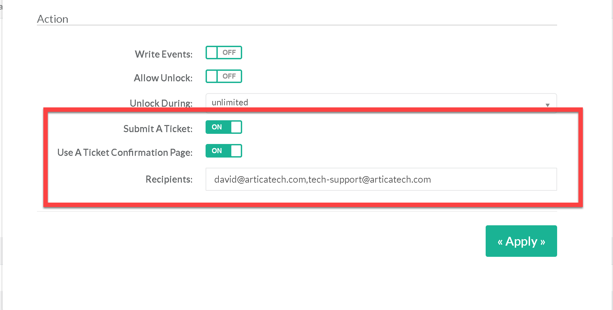
Task: Place cursor on tech-support@articatech.com address
Action: point(369,179)
